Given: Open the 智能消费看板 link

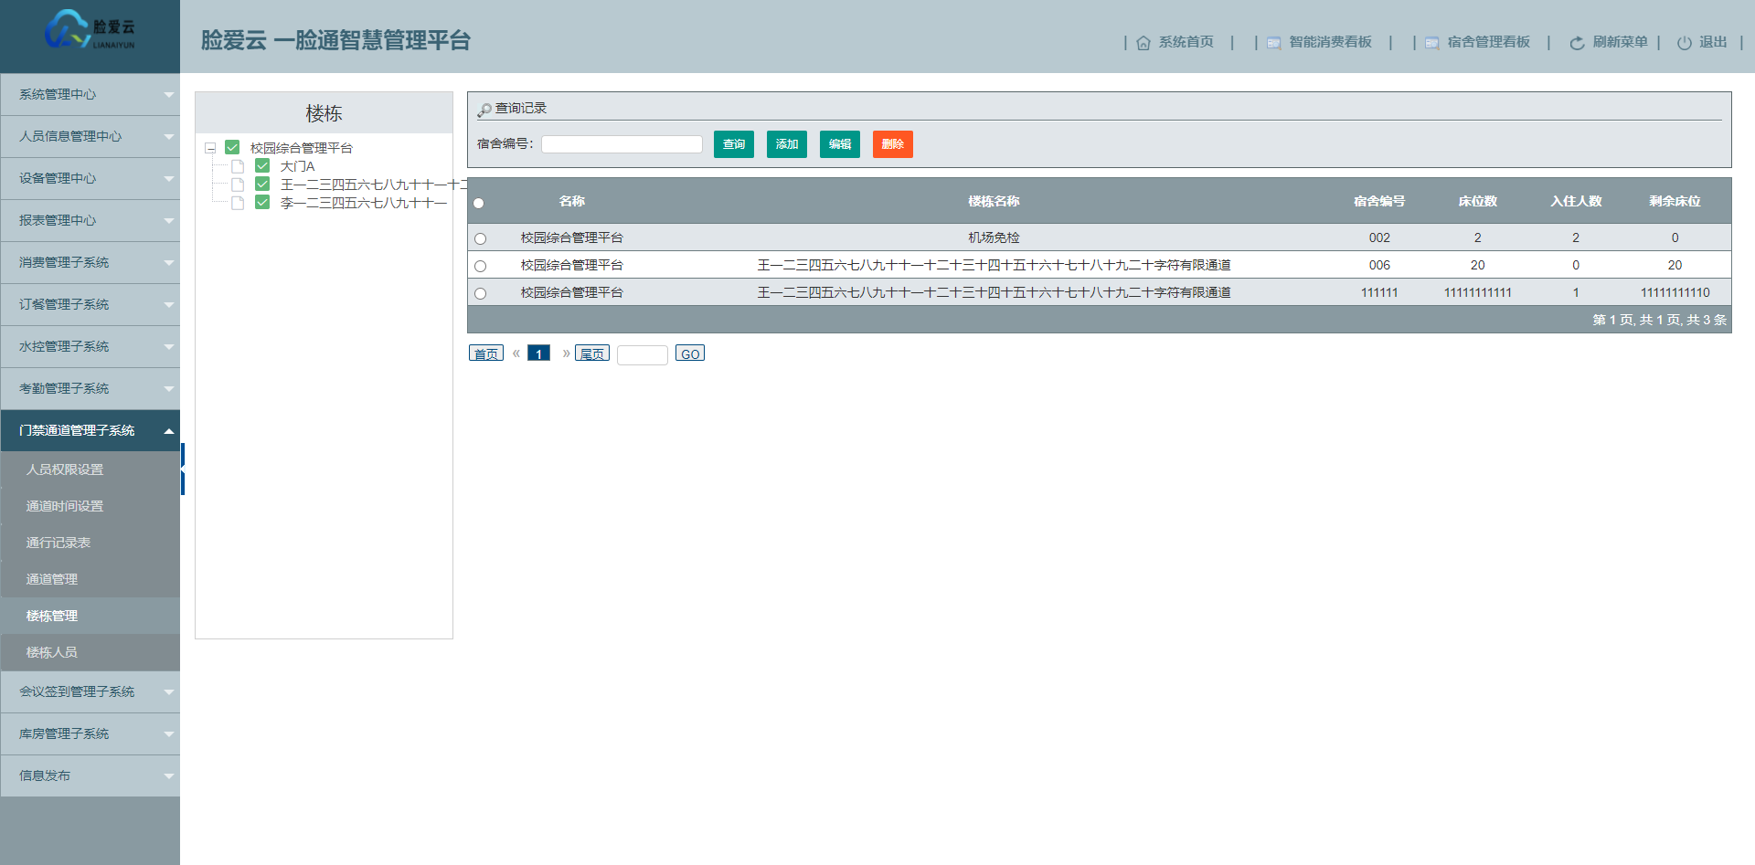Looking at the screenshot, I should [x=1331, y=42].
